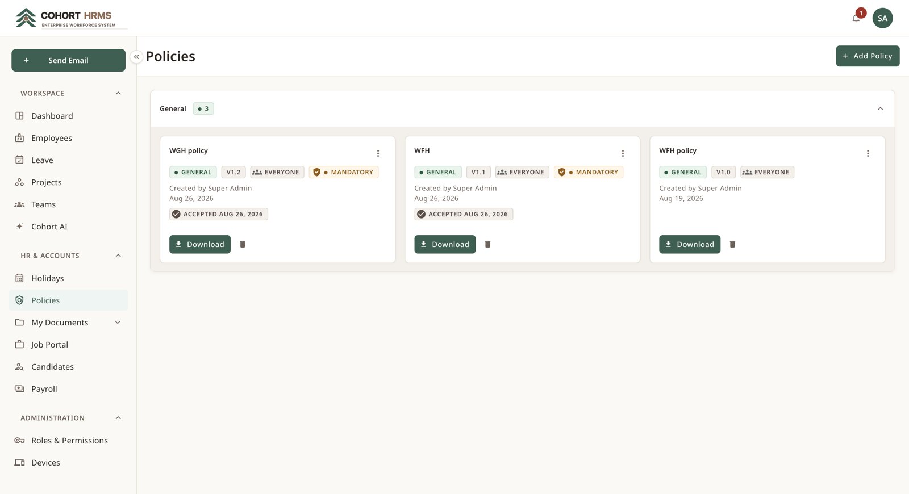Click the Aug 19, 2026 creation date

tap(681, 199)
